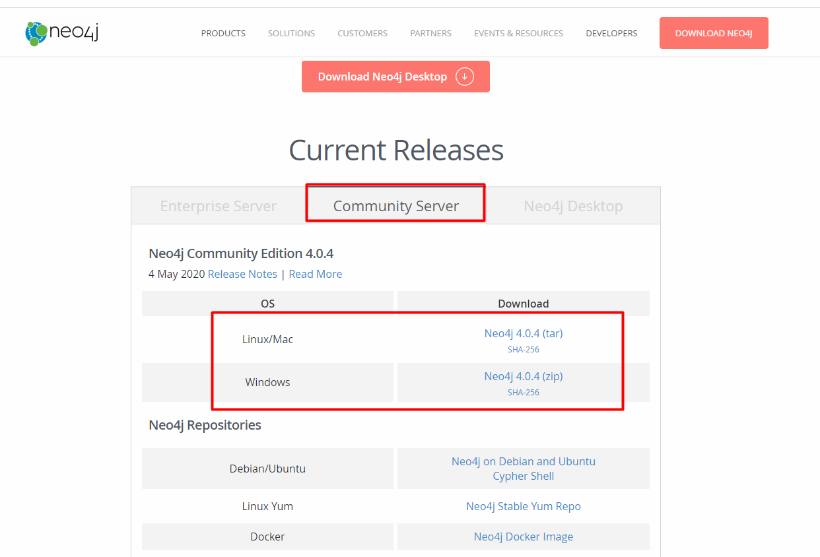The height and width of the screenshot is (557, 820).
Task: Switch to the Neo4j Desktop tab
Action: tap(573, 205)
